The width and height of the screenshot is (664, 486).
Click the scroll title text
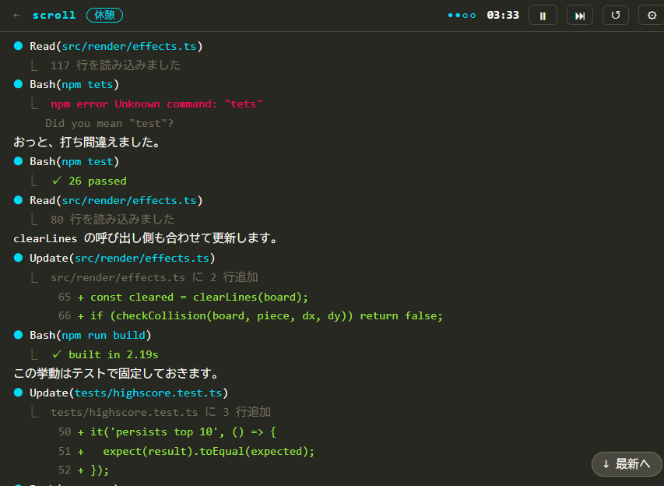(54, 16)
